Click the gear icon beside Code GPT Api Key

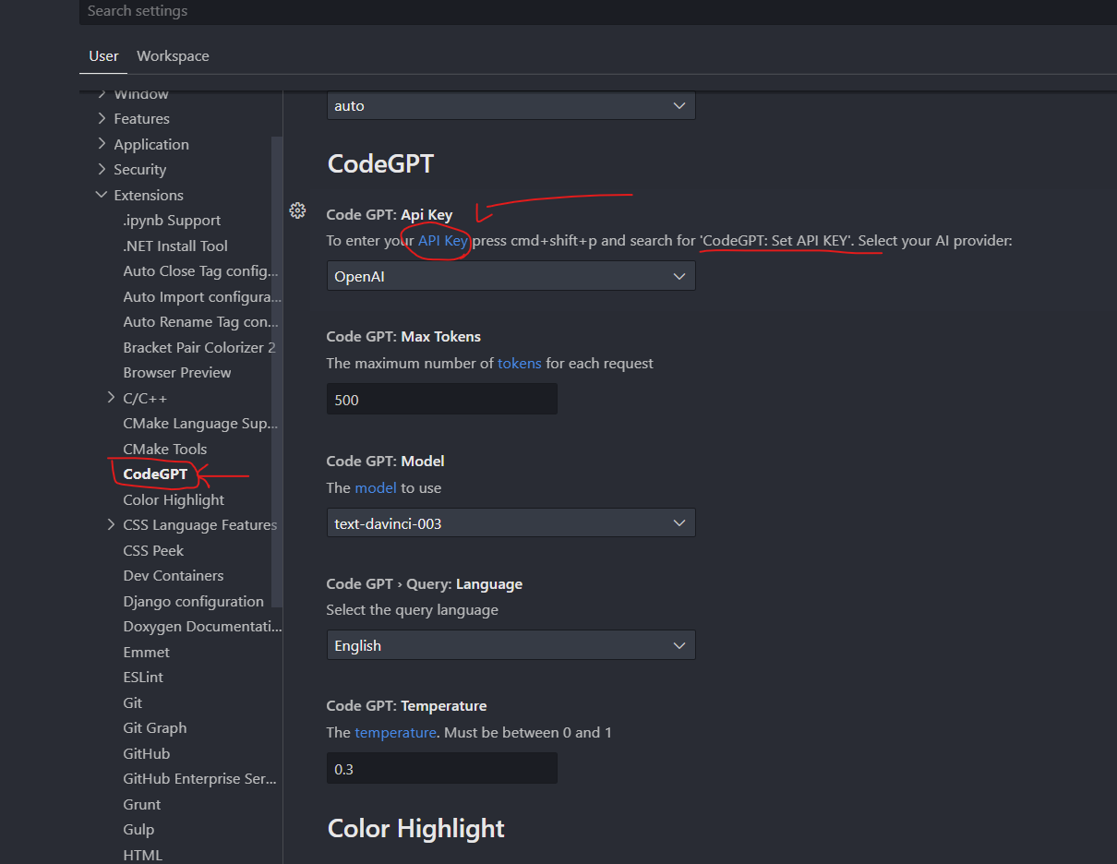click(x=297, y=210)
